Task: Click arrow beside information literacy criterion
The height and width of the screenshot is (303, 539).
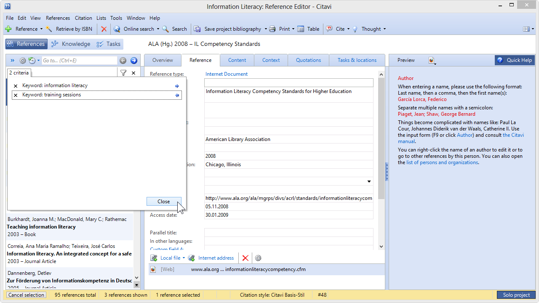Action: pyautogui.click(x=177, y=86)
